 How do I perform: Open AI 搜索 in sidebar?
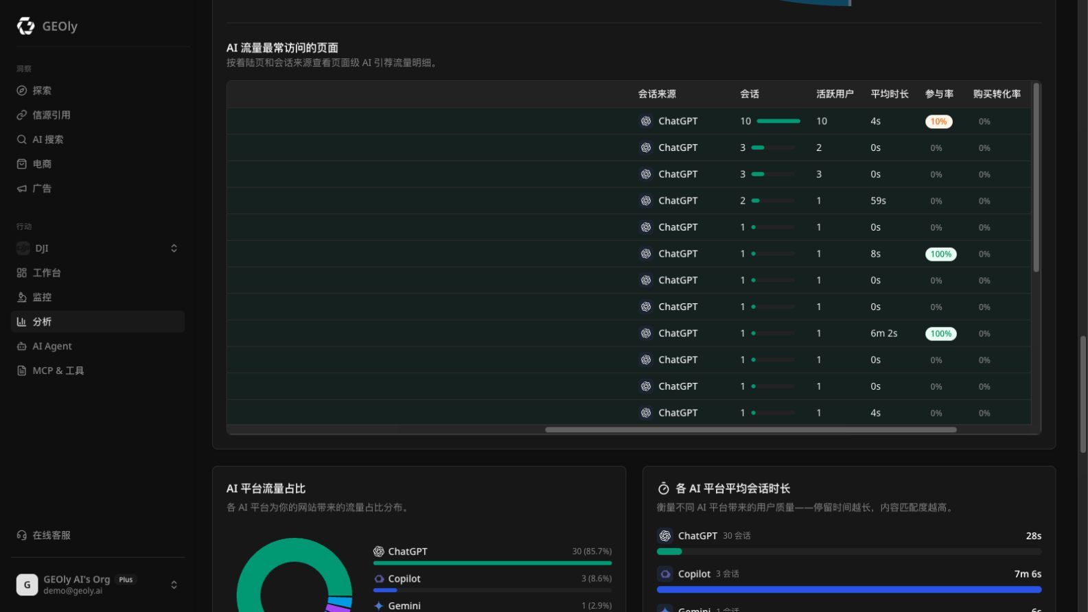click(98, 139)
